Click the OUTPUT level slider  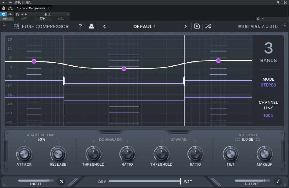coord(252,180)
